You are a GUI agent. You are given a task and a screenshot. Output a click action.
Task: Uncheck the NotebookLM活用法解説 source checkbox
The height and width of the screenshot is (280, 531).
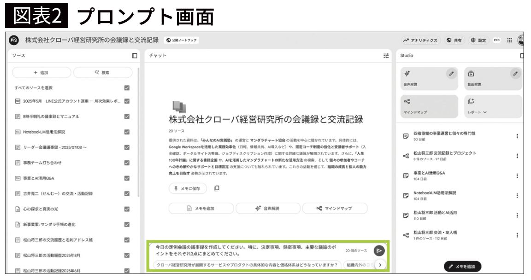[127, 132]
